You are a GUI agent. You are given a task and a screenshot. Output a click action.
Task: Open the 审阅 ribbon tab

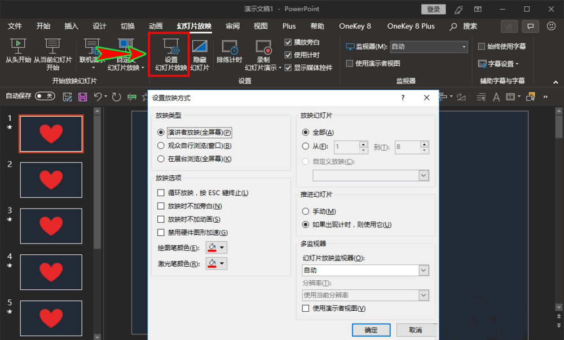click(234, 25)
